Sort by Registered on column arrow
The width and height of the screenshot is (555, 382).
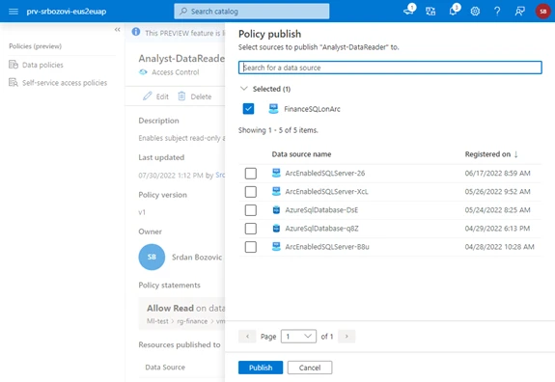(515, 154)
